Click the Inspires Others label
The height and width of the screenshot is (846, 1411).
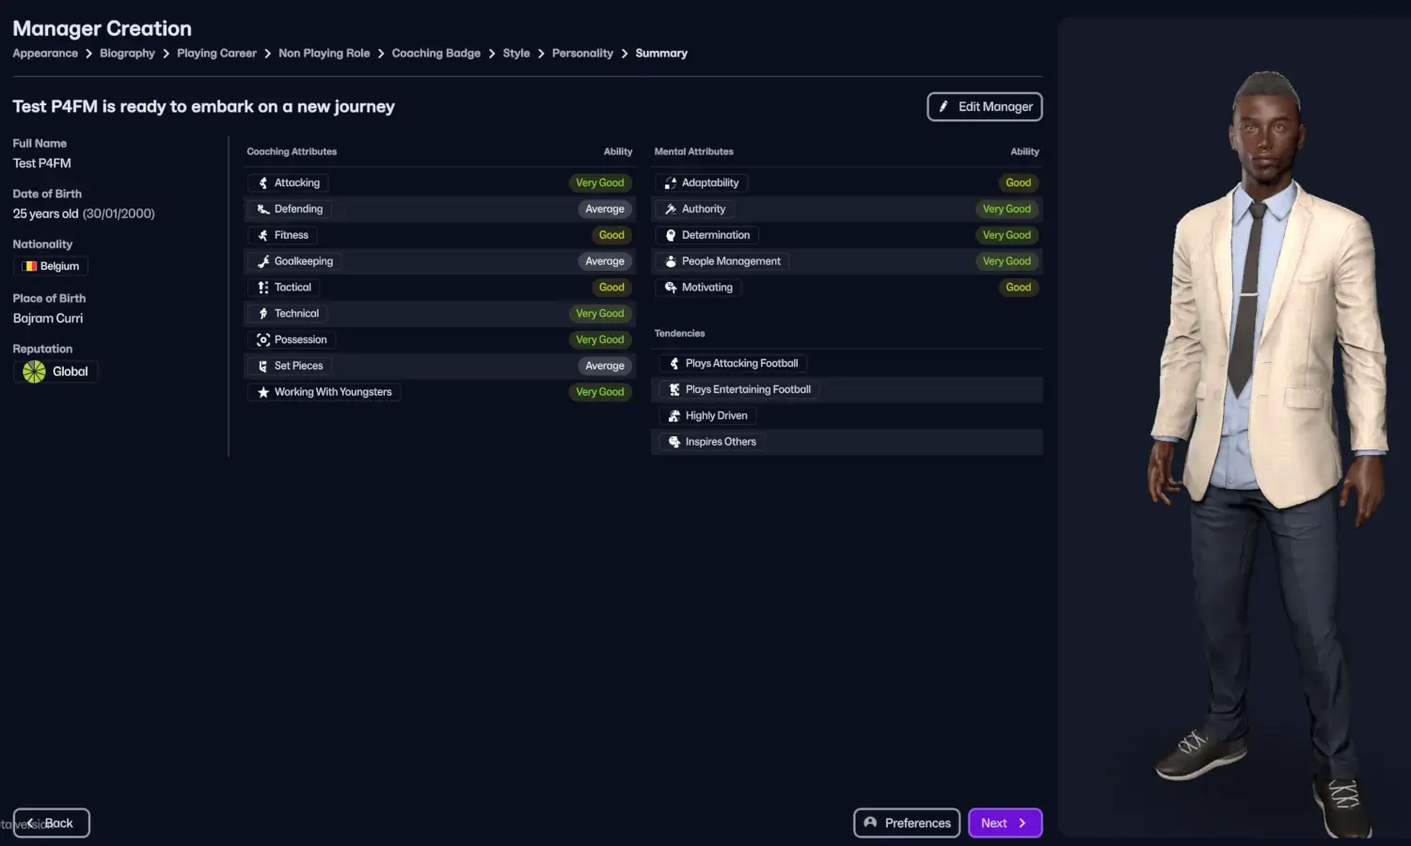(x=721, y=442)
